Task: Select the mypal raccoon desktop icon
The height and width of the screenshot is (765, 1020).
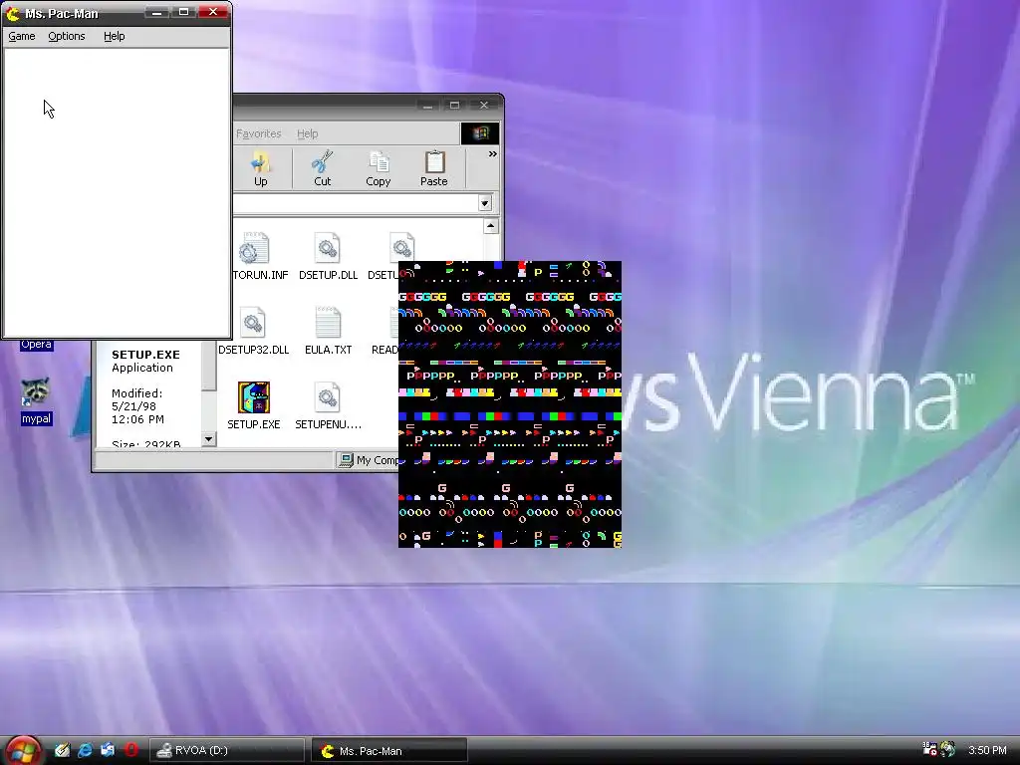Action: tap(36, 390)
